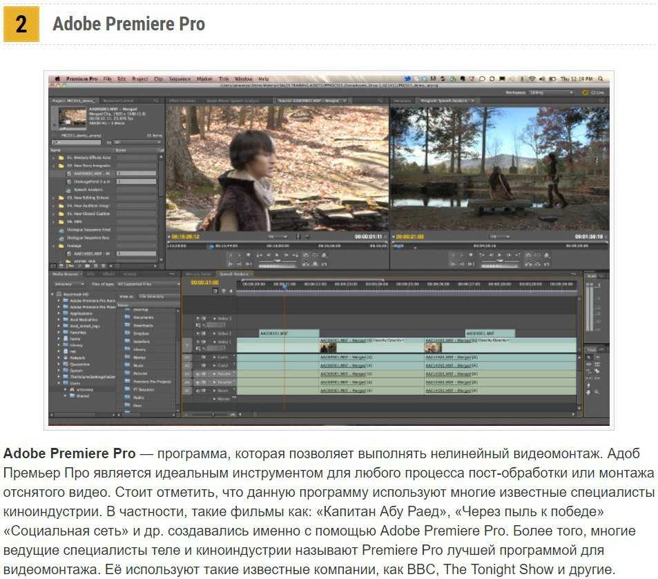
Task: Open the Project menu
Action: pyautogui.click(x=139, y=79)
